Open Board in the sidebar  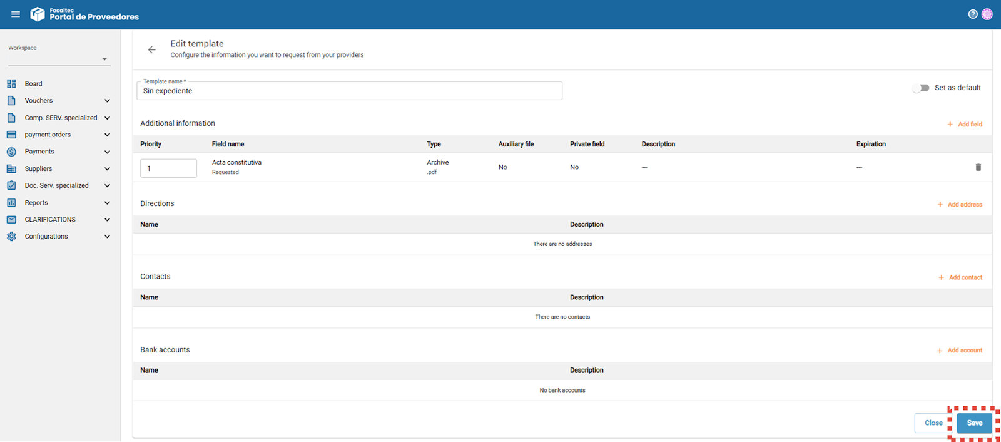click(x=34, y=84)
